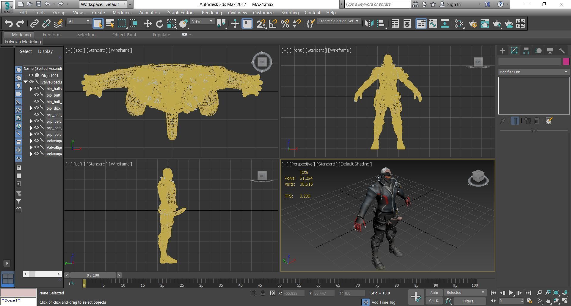This screenshot has height=306, width=571.
Task: Switch to the Create command panel
Action: click(x=502, y=51)
